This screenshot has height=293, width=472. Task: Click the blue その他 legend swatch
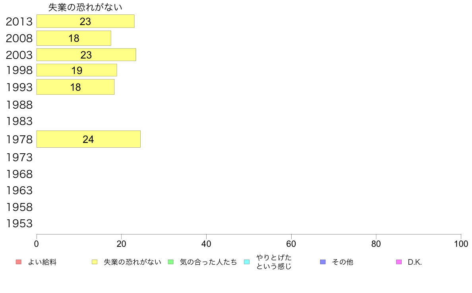323,262
